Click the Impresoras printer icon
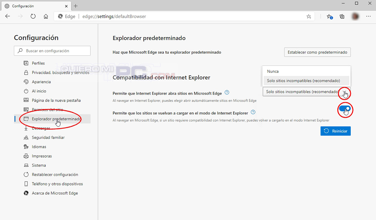Screen dimensions: 376x220 coord(26,156)
